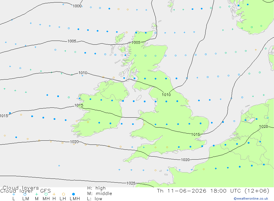Viewport: 274px width, 201px height.
Task: Click the 'MH' legend label
Action: coord(46,199)
